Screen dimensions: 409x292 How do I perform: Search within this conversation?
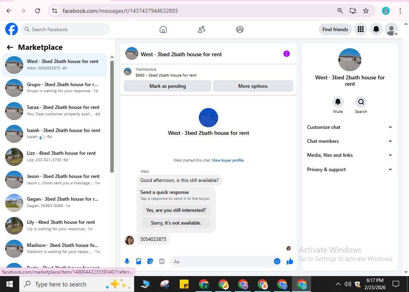361,102
